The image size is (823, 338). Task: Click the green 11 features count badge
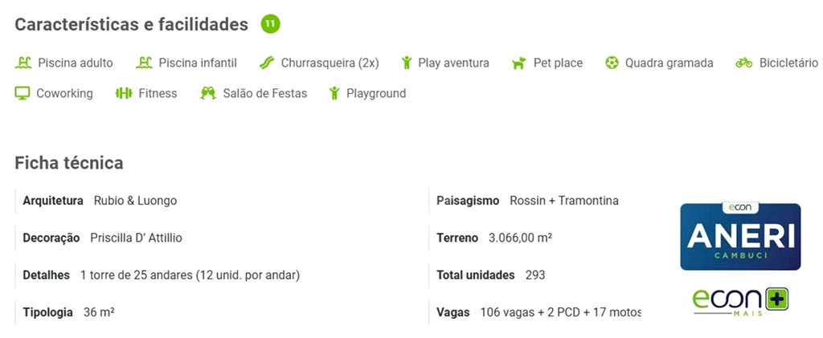pyautogui.click(x=270, y=24)
